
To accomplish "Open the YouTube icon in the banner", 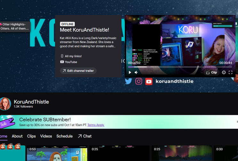I will coord(149,82).
